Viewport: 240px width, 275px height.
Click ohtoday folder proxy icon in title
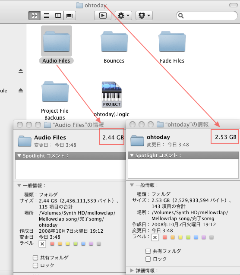[x=79, y=5]
